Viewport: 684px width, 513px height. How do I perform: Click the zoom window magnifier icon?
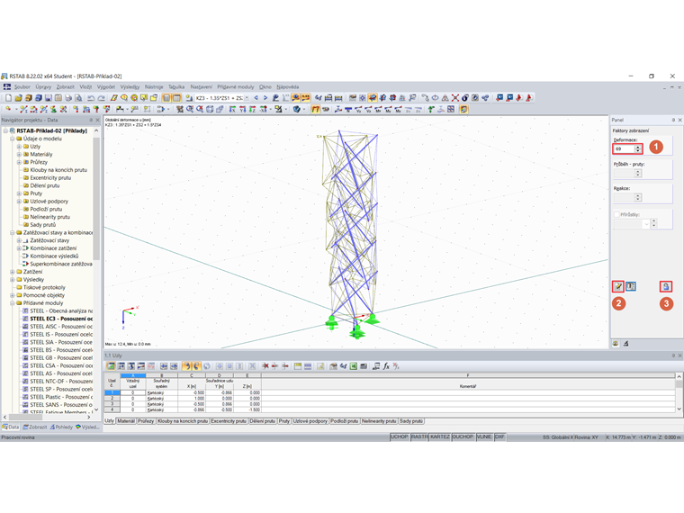tap(189, 109)
